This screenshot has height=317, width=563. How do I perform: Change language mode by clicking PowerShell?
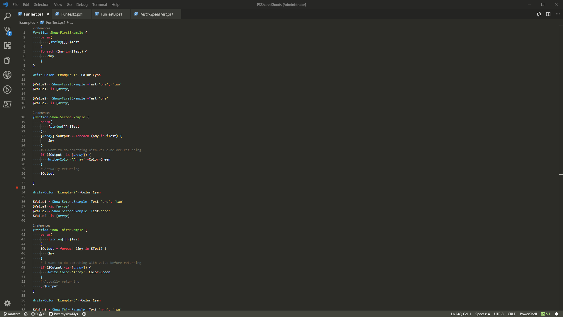529,314
